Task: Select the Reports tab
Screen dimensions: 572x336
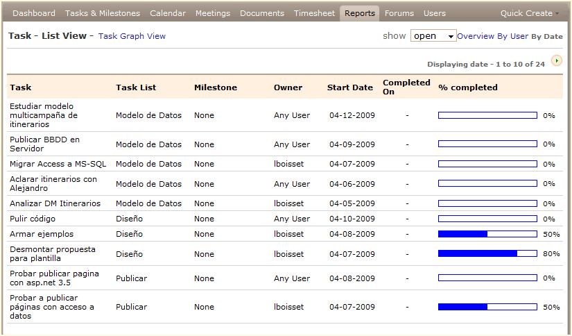Action: tap(360, 13)
